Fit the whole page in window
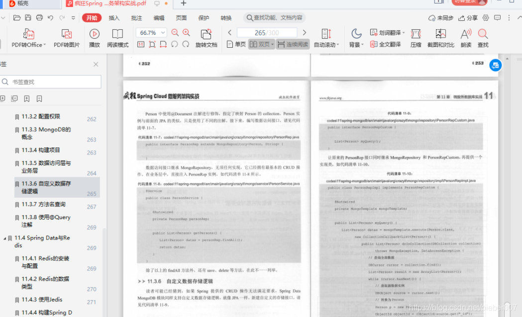 click(x=152, y=44)
